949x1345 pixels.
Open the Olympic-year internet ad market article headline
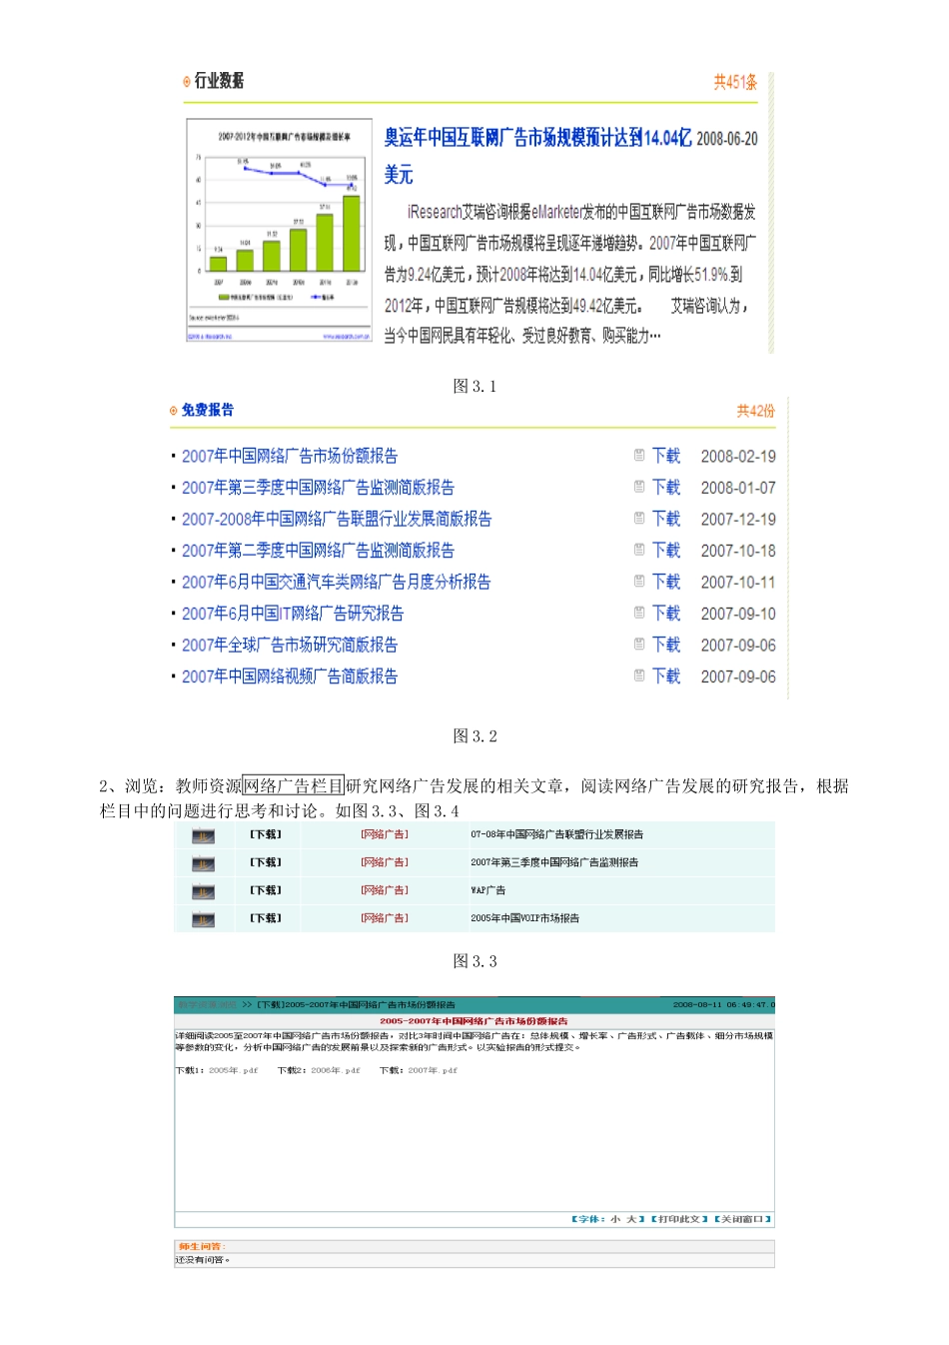[537, 156]
